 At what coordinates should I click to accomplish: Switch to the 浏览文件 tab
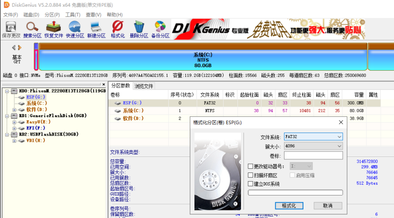tap(144, 86)
